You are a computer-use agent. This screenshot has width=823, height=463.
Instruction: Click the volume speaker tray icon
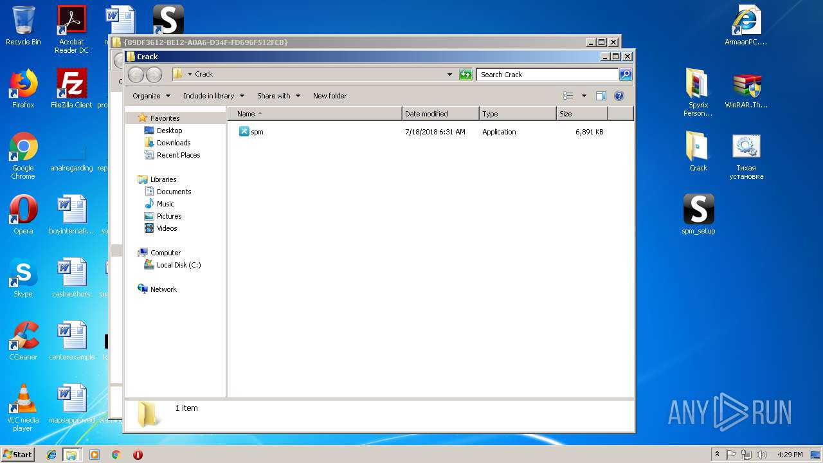(762, 455)
